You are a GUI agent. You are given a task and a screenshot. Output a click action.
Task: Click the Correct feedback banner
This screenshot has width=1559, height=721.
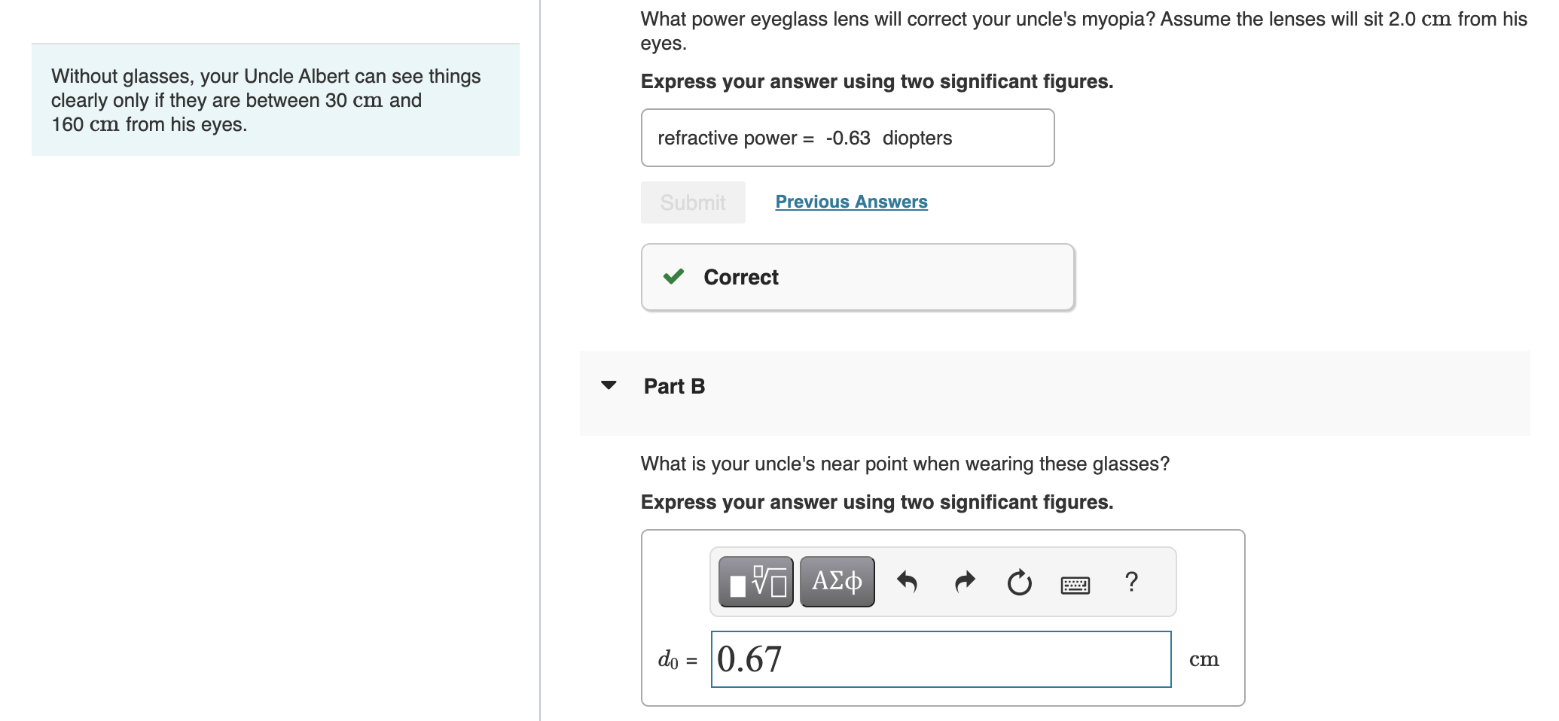pos(857,277)
